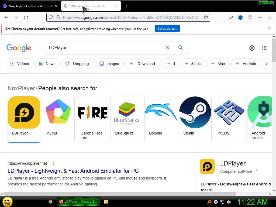This screenshot has height=207, width=276.
Task: Open the file manager folder taskbar icon
Action: point(106,202)
